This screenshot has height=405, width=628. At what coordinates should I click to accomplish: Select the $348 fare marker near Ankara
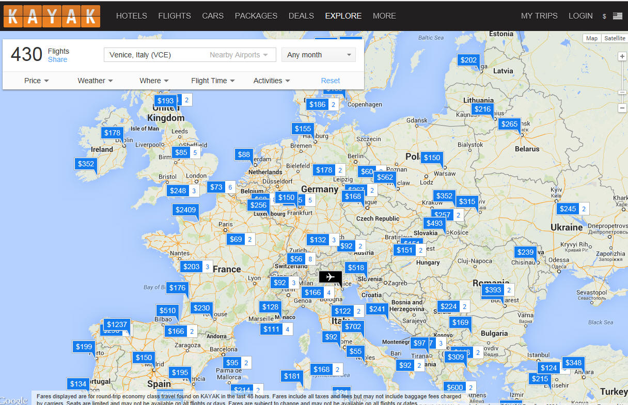573,363
